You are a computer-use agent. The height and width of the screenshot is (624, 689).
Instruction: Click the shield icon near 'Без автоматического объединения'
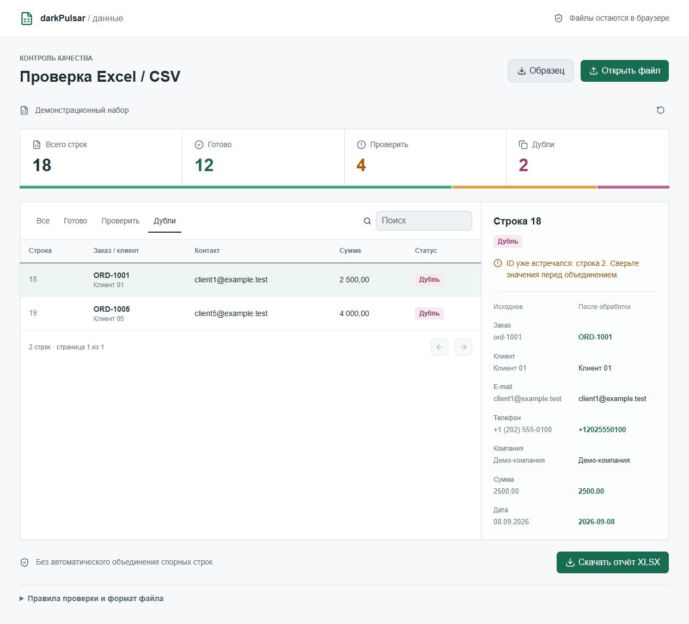coord(25,562)
